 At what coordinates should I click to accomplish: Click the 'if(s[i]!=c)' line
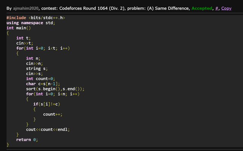click(x=47, y=104)
